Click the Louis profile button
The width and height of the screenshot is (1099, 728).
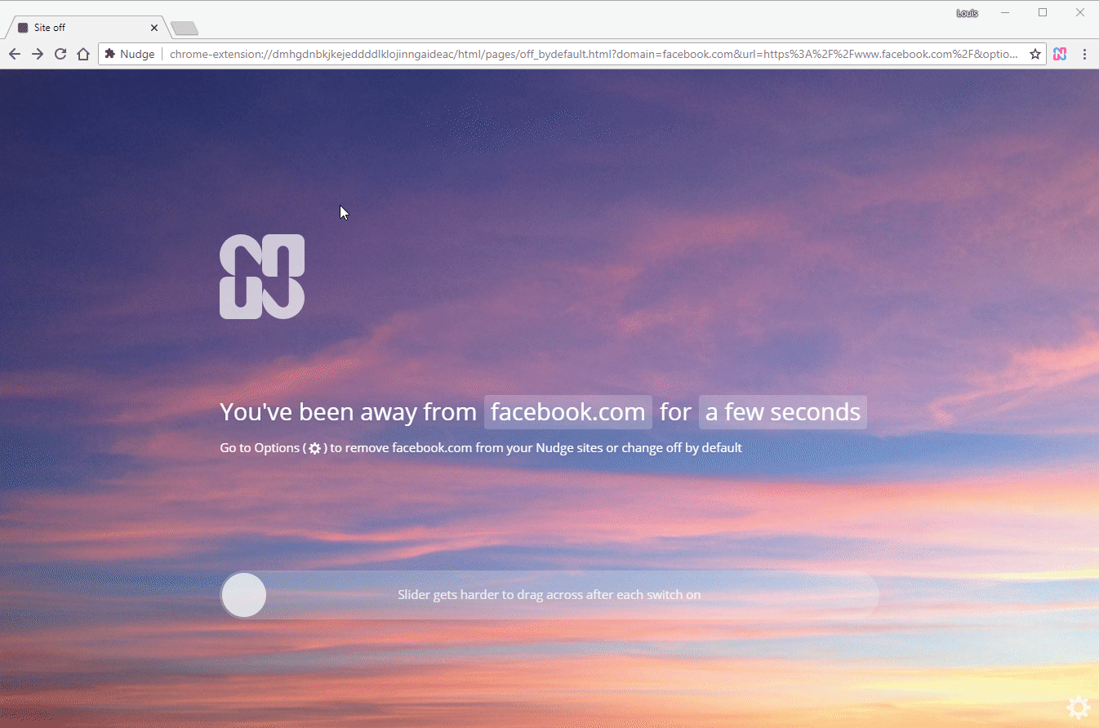(967, 13)
